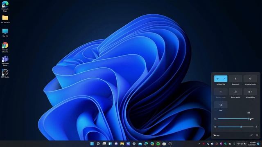Click the microphone tray icon
This screenshot has height=147, width=262.
coord(234,144)
